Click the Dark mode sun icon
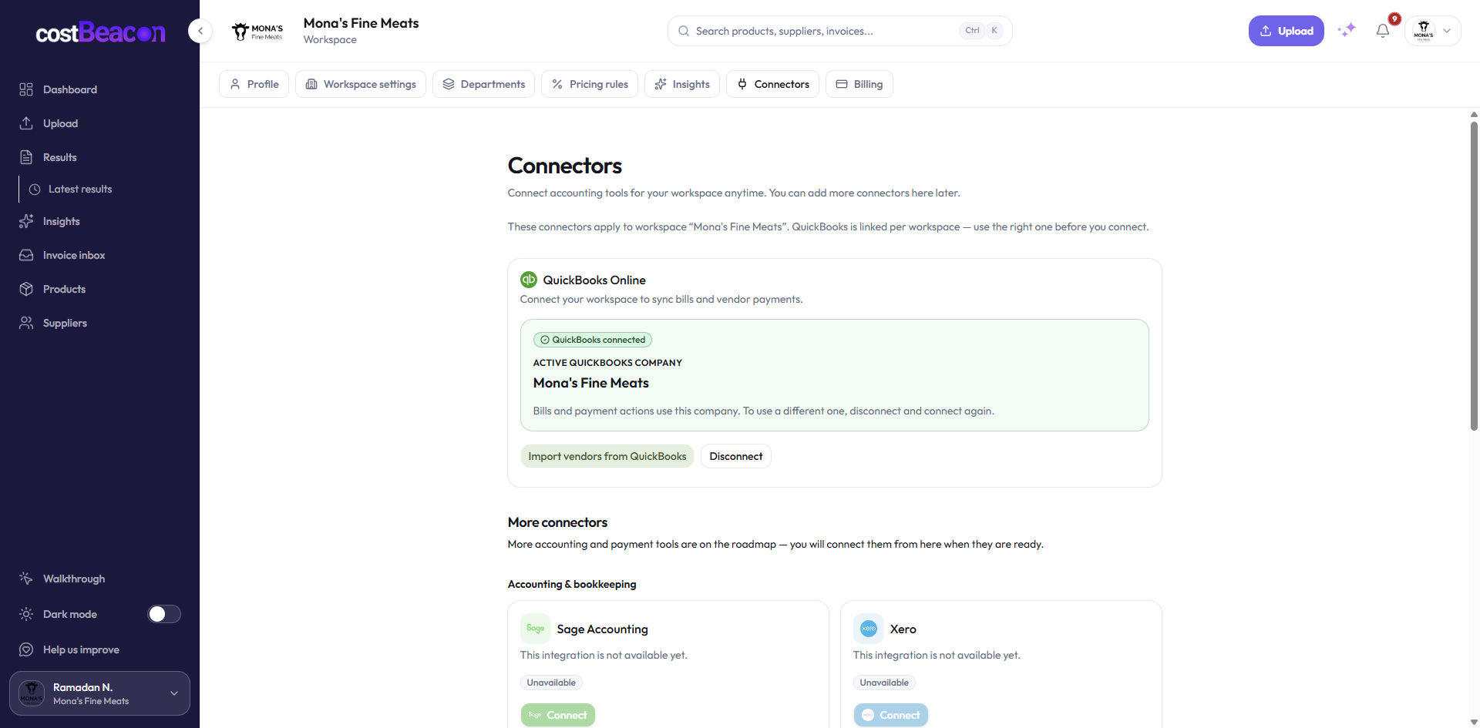The image size is (1480, 728). pyautogui.click(x=26, y=614)
